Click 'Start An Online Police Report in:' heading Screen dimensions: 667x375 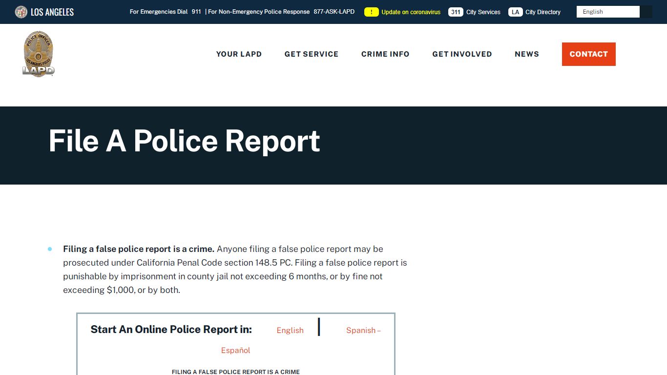[171, 330]
